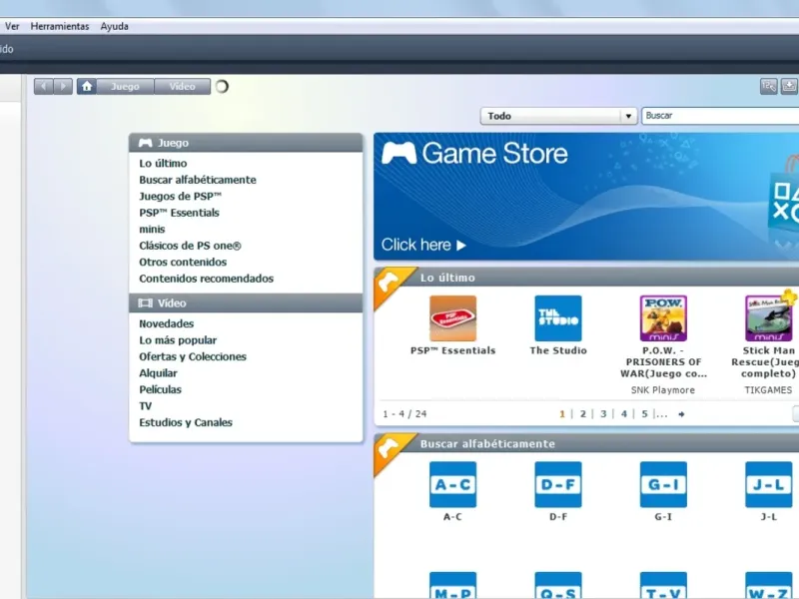Open the Herramientas menu
This screenshot has height=599, width=799.
click(x=60, y=26)
